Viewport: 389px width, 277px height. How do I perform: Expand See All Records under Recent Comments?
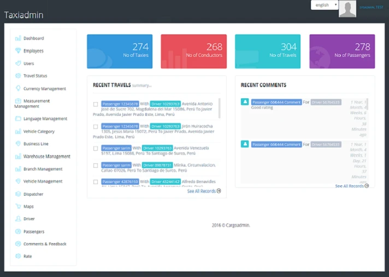coord(352,186)
